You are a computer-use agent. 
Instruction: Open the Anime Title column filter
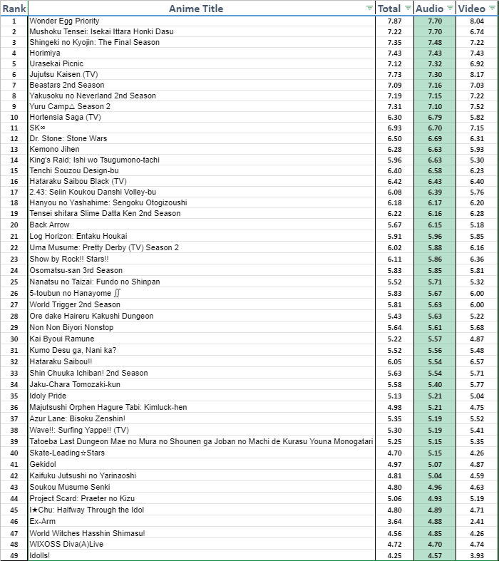tap(369, 9)
